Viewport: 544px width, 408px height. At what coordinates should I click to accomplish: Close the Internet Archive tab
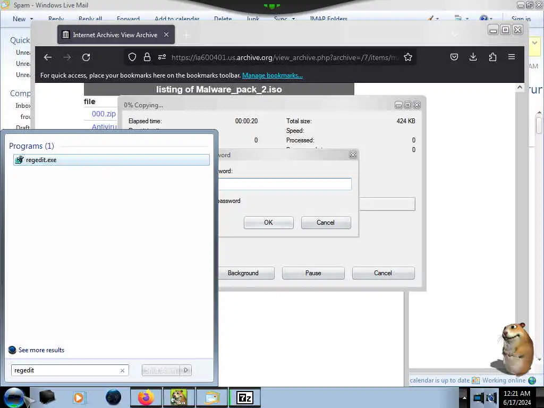tap(166, 35)
